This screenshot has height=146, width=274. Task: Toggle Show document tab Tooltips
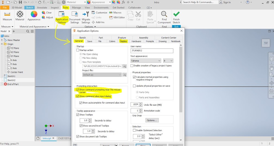click(78, 137)
